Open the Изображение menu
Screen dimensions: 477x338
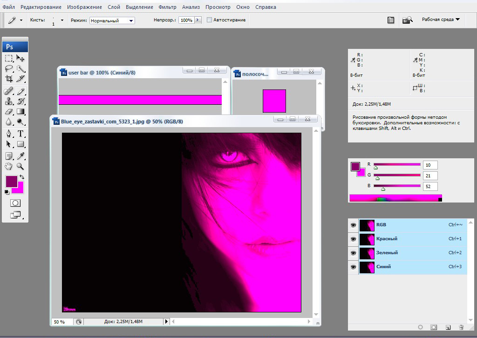point(84,7)
